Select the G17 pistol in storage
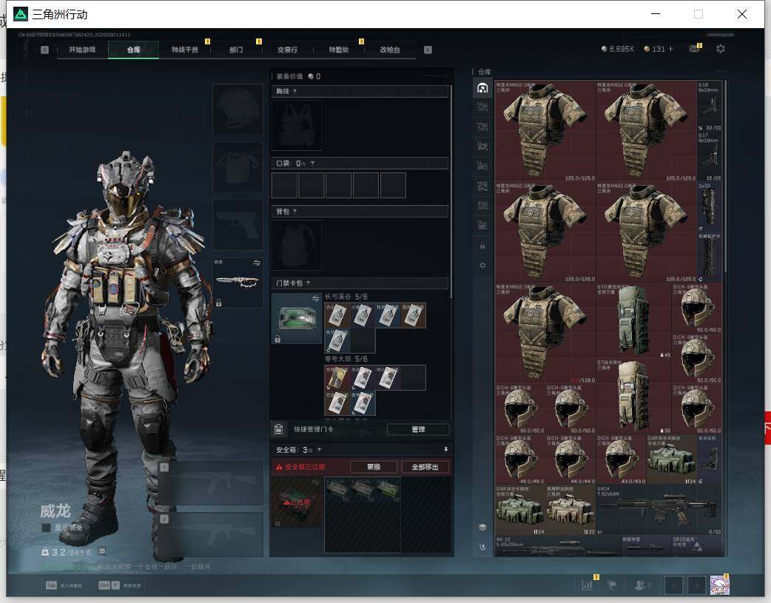This screenshot has height=603, width=771. click(x=710, y=156)
